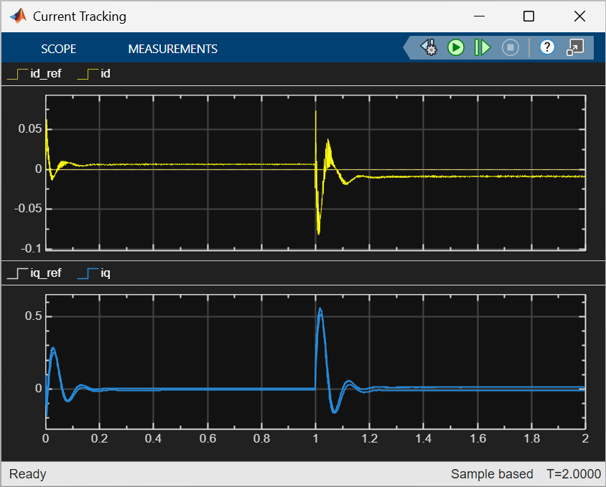Click the blue iq peak near 0.5
The height and width of the screenshot is (487, 606).
pyautogui.click(x=320, y=310)
